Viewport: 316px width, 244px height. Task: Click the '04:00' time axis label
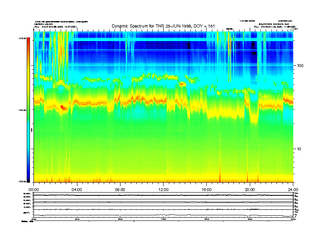pos(77,190)
